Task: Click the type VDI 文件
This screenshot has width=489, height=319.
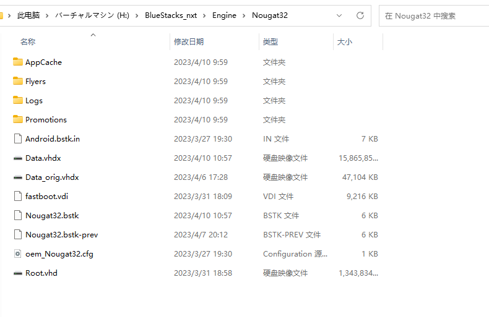Action: [x=278, y=196]
